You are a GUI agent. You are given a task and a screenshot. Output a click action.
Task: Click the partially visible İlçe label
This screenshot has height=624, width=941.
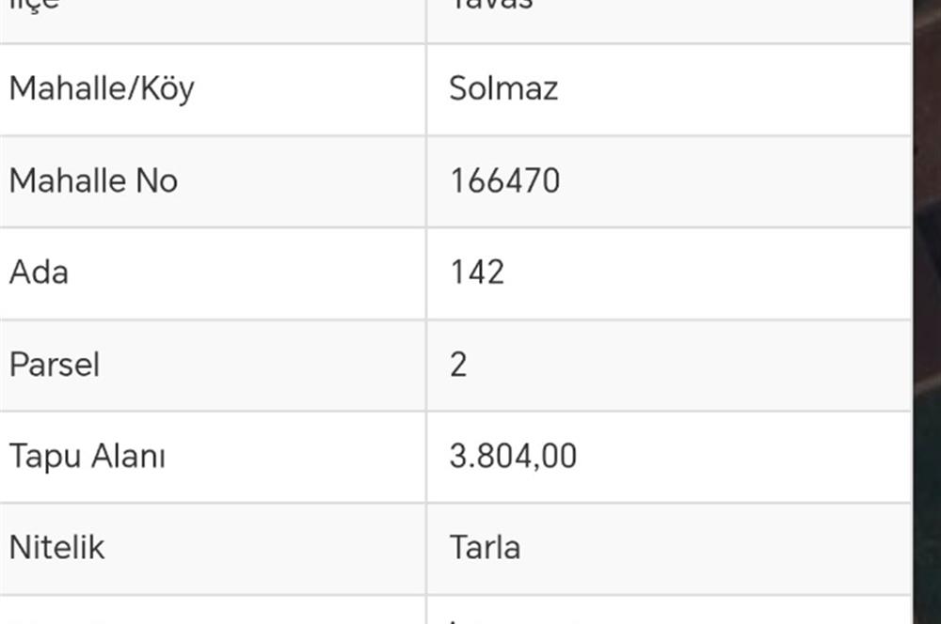(x=34, y=6)
